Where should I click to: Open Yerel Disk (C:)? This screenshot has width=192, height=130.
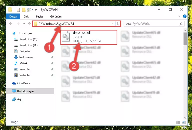tap(26, 39)
